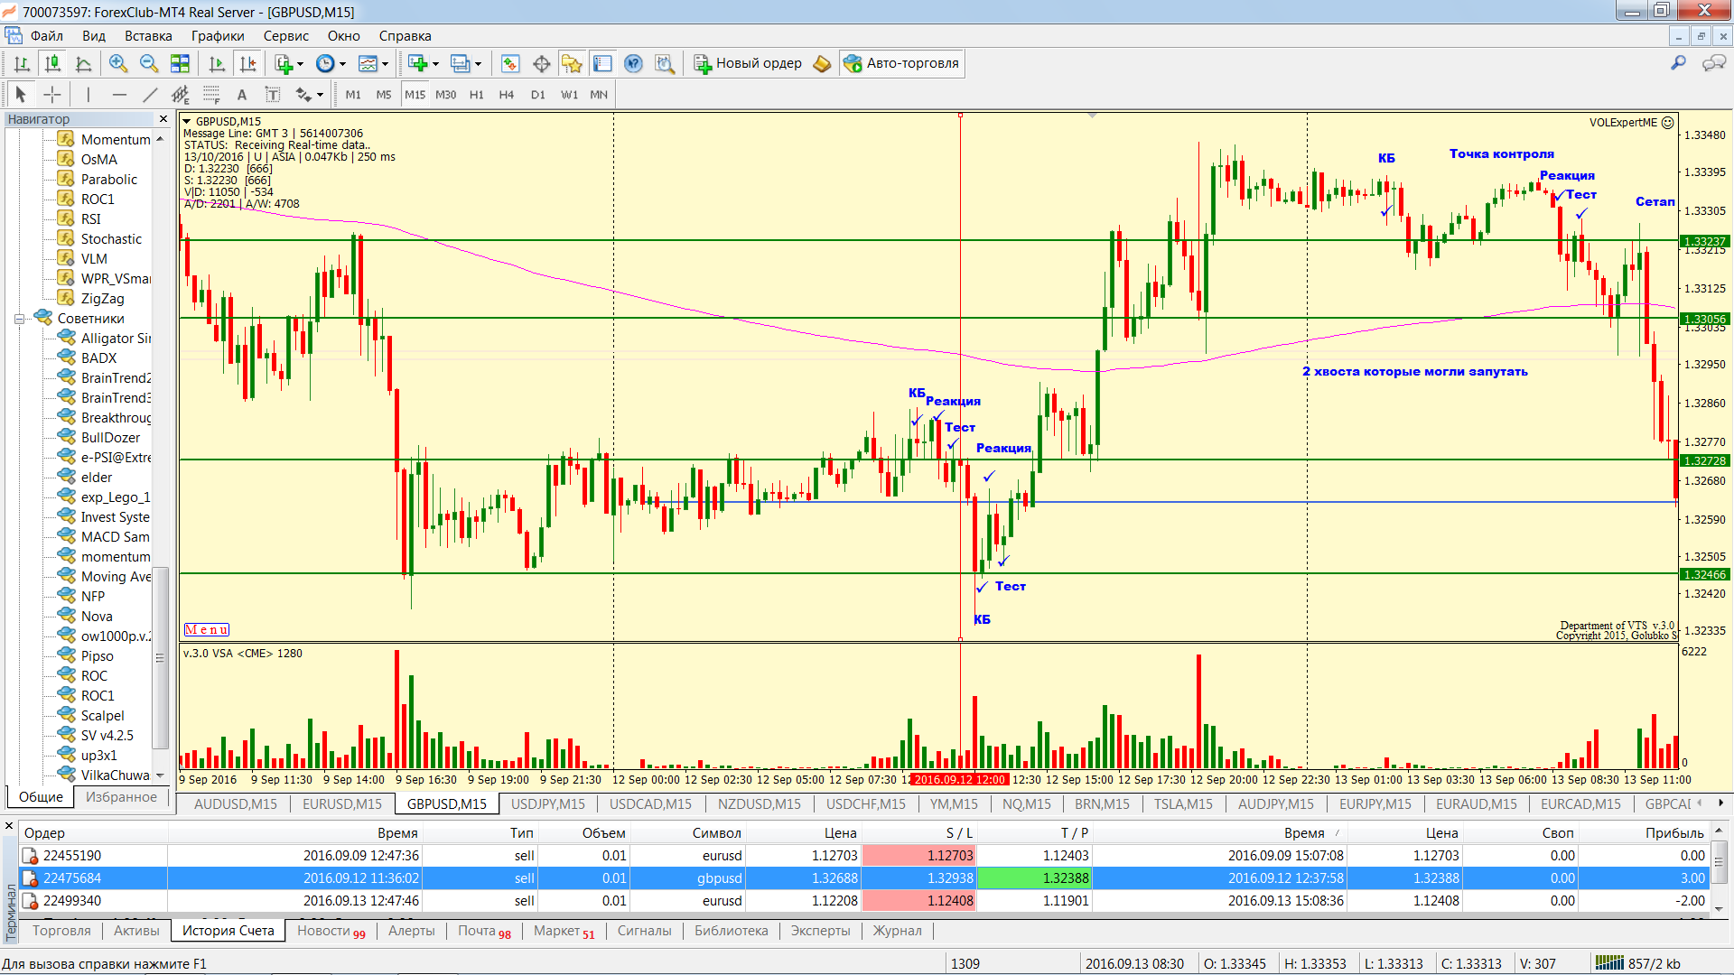Enable chart auto scroll
The height and width of the screenshot is (975, 1734).
point(217,63)
